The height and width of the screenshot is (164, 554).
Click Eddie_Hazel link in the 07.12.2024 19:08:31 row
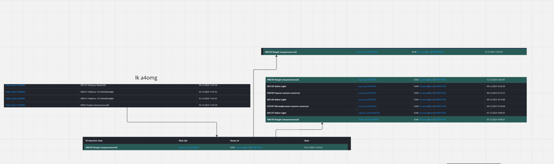pos(368,119)
